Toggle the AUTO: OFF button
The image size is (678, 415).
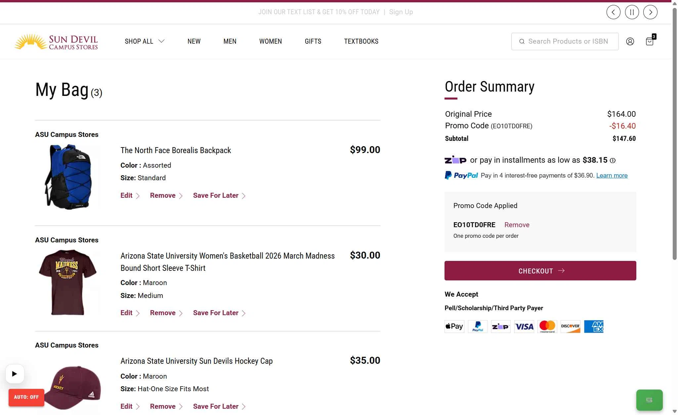pos(26,397)
